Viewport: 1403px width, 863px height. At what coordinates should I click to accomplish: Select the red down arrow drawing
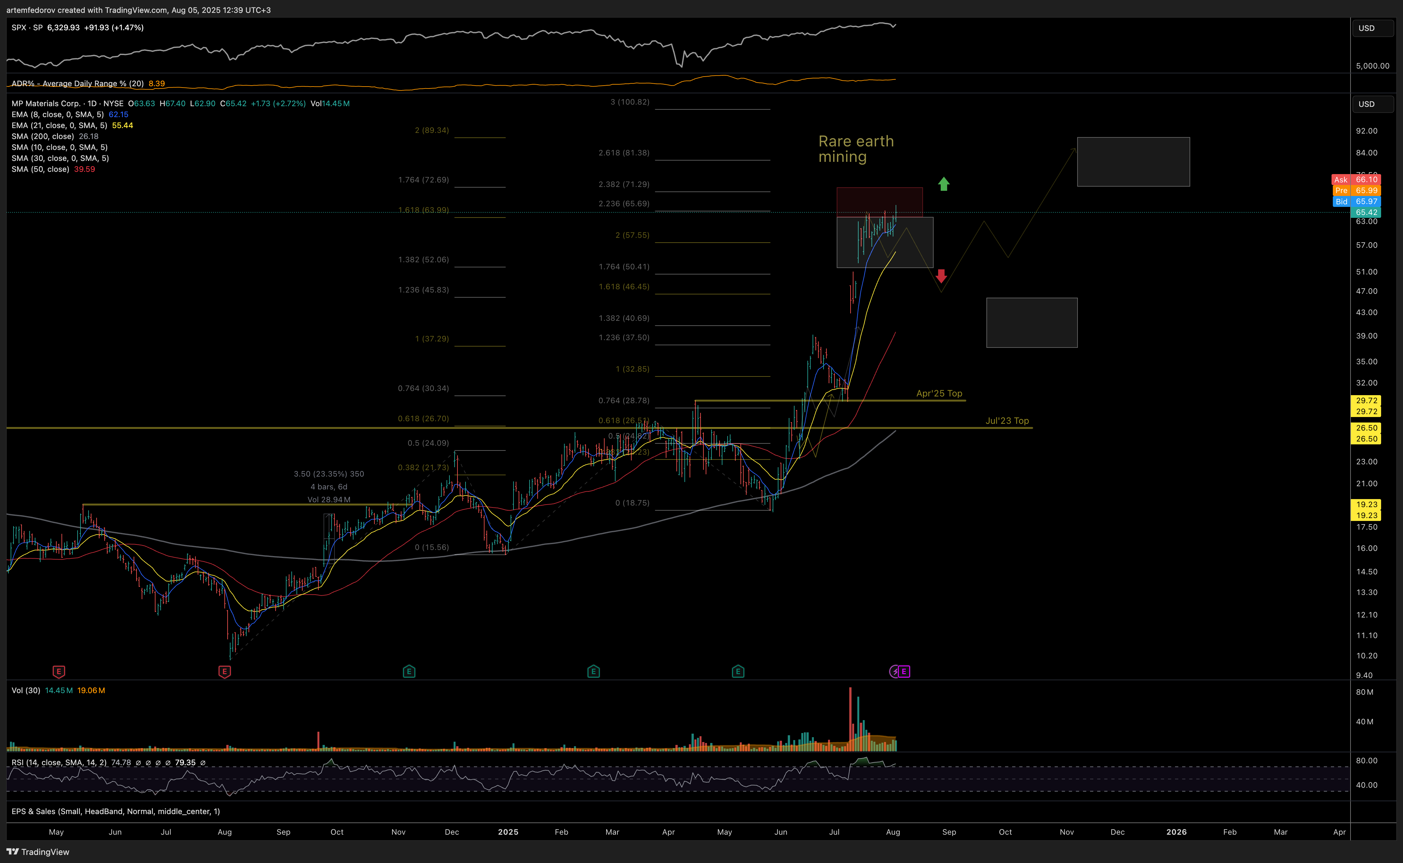(x=941, y=276)
